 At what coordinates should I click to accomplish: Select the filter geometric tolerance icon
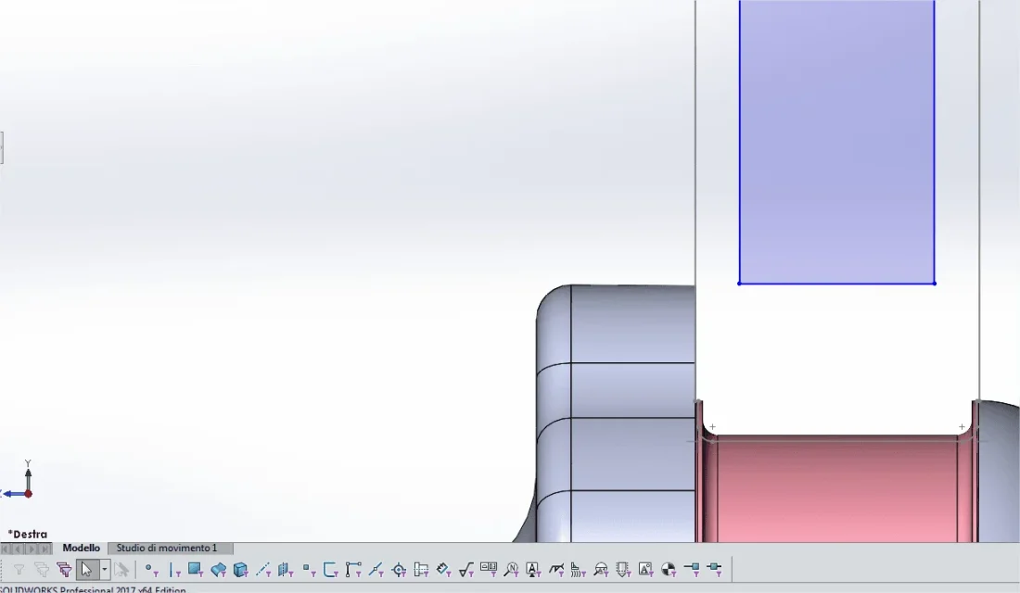coord(489,570)
